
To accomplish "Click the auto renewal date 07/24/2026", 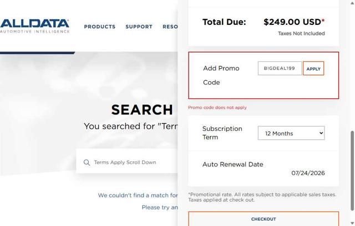I will [308, 173].
